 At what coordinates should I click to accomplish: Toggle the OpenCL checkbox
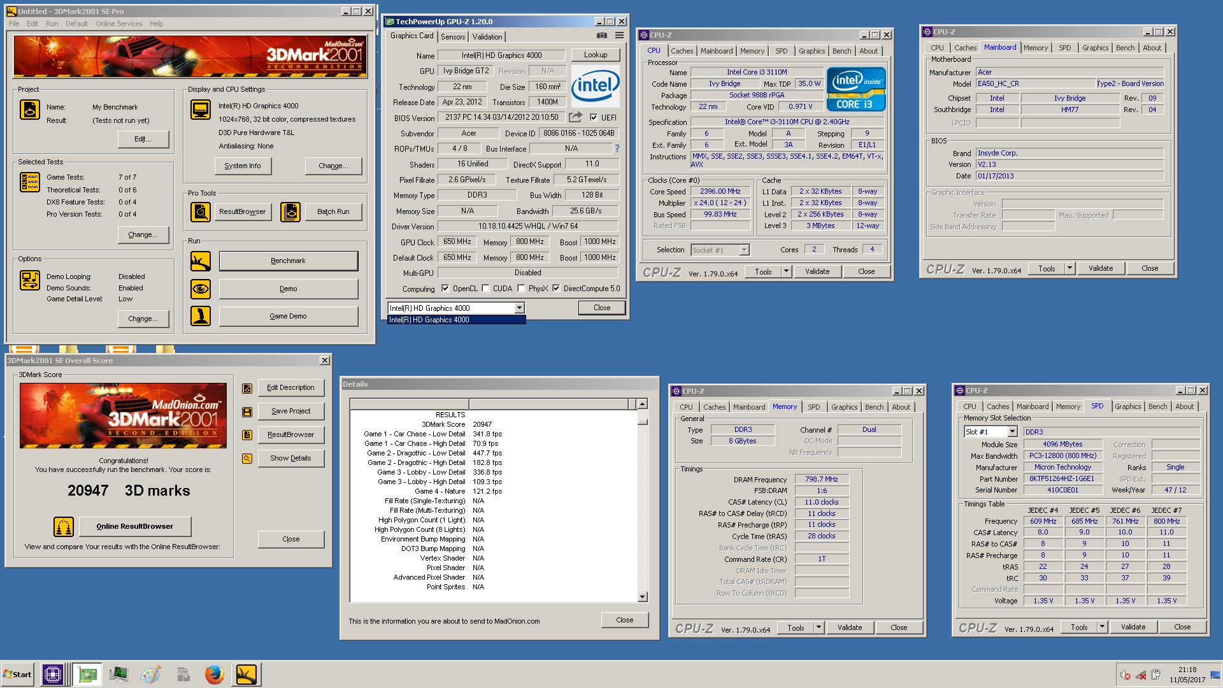click(x=445, y=288)
